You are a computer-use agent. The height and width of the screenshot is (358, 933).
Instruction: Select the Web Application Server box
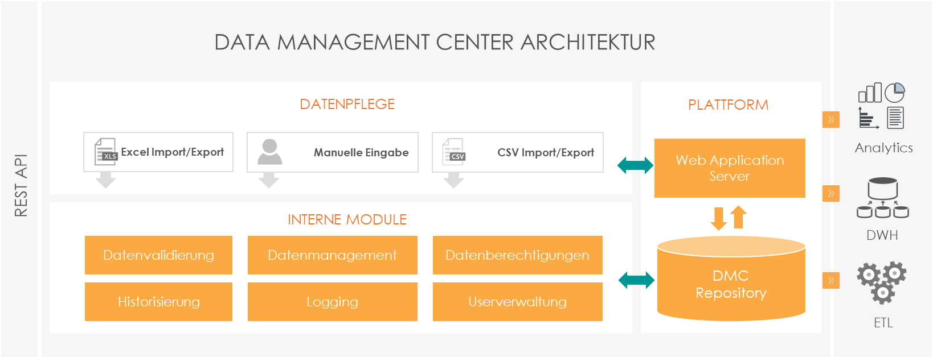730,168
